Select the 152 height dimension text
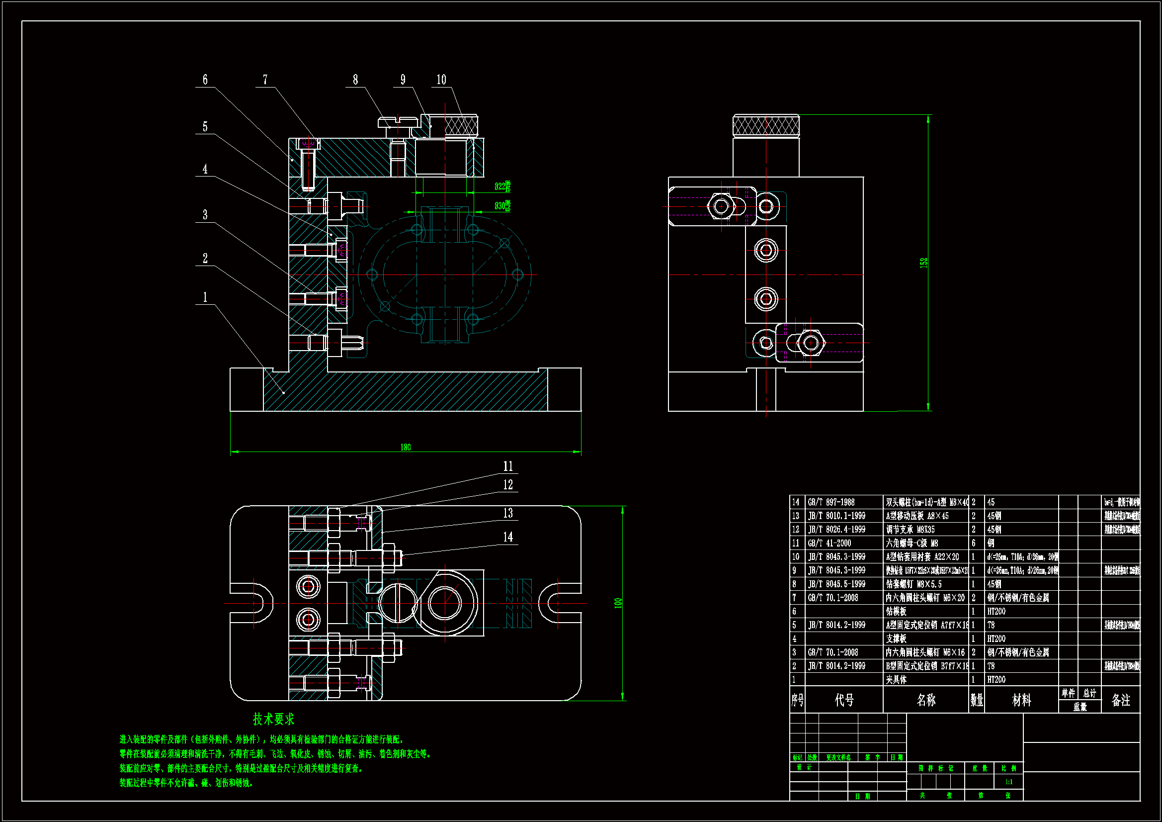The width and height of the screenshot is (1162, 822). (x=923, y=263)
